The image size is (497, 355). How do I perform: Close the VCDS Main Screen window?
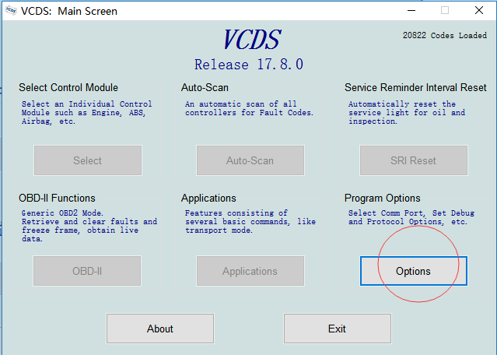click(x=479, y=10)
